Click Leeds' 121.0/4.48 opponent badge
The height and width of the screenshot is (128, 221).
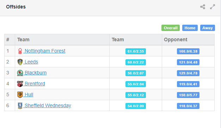click(188, 62)
